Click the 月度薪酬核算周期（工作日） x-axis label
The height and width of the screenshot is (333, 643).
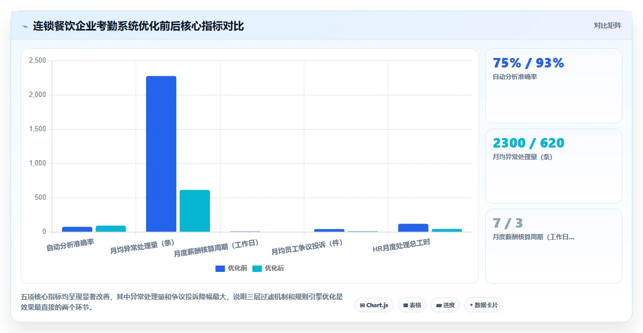[217, 248]
